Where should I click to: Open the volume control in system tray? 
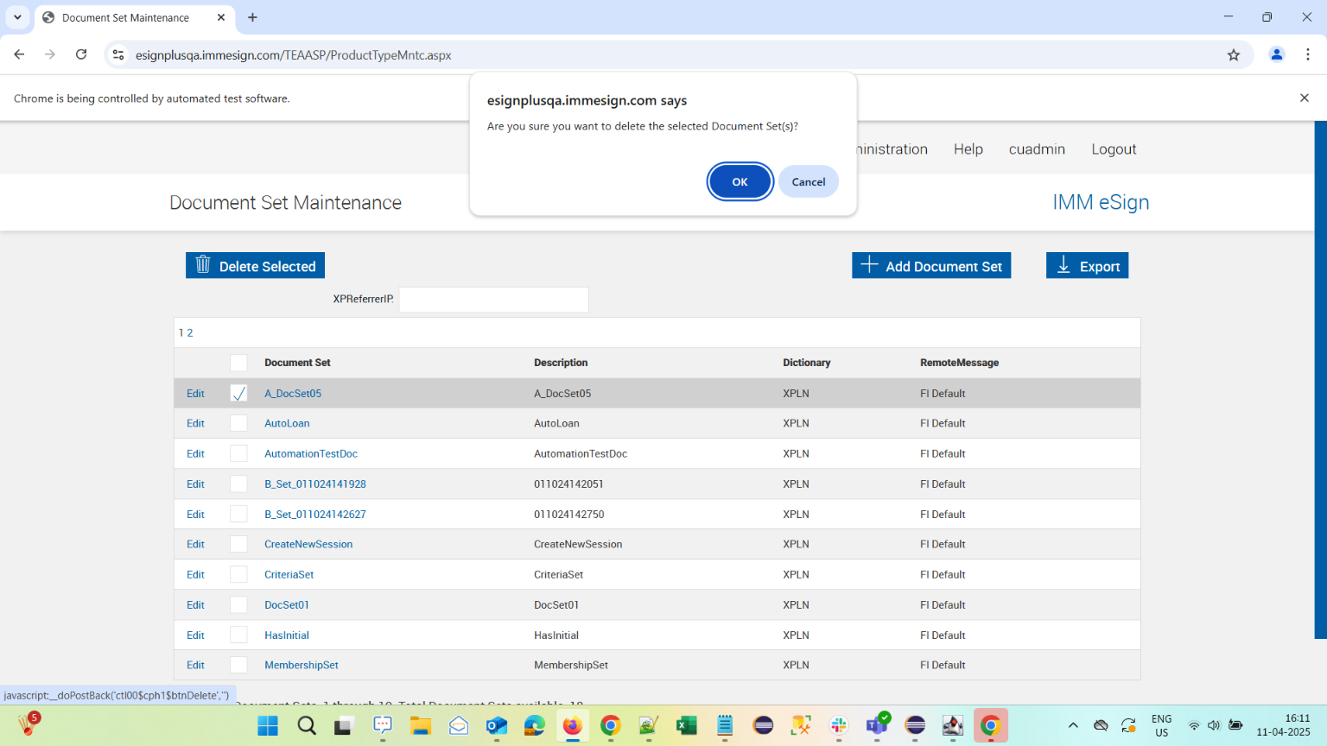coord(1214,725)
